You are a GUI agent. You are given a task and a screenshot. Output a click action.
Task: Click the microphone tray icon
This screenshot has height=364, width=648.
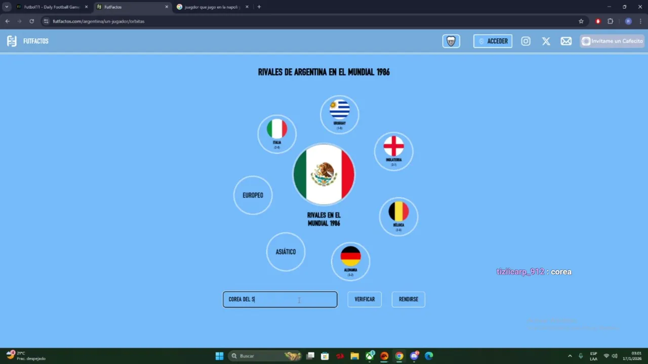581,356
